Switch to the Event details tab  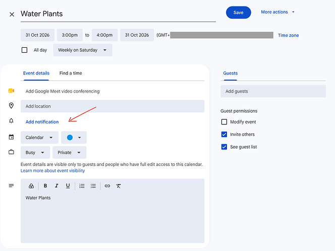[36, 73]
